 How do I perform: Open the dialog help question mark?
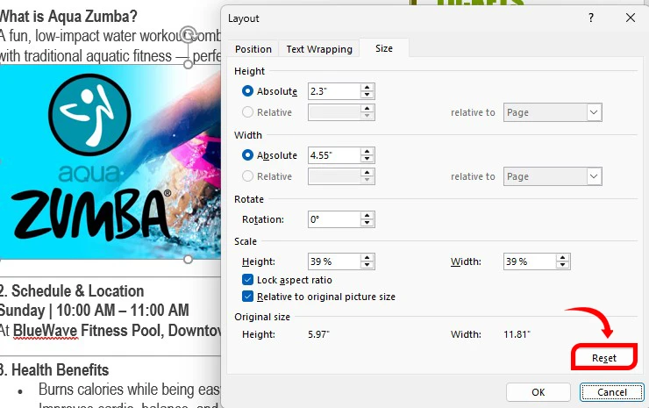click(x=590, y=18)
